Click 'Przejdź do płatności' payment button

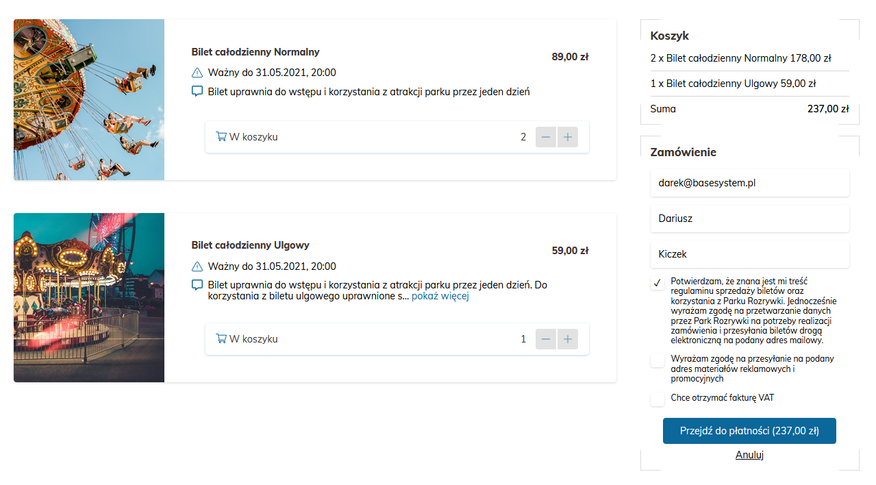749,431
